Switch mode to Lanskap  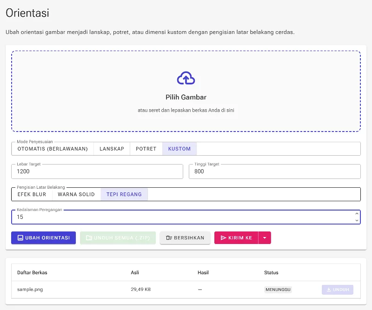click(x=112, y=149)
